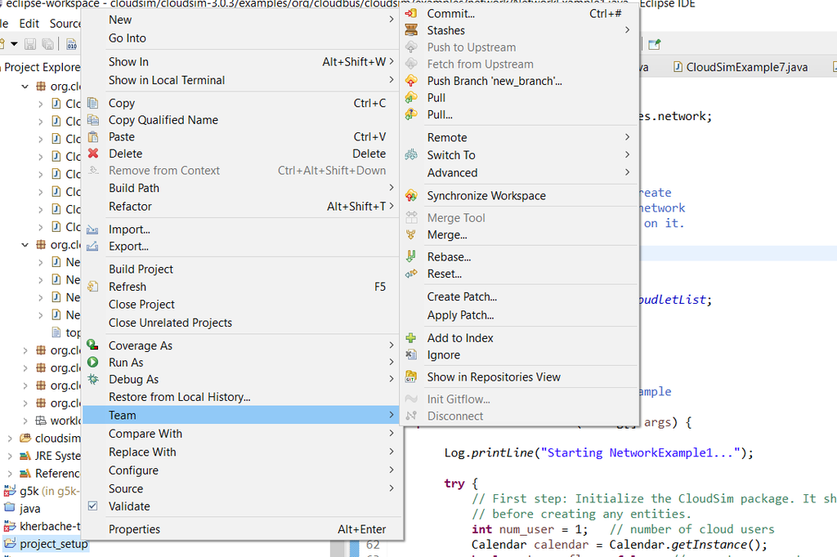Click the Push Branch 'new_branch' icon
This screenshot has height=557, width=837.
(x=411, y=81)
